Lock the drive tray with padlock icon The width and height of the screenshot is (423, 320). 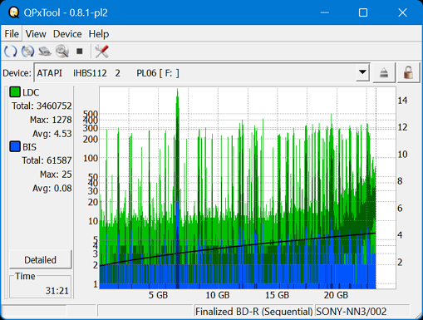(x=408, y=73)
